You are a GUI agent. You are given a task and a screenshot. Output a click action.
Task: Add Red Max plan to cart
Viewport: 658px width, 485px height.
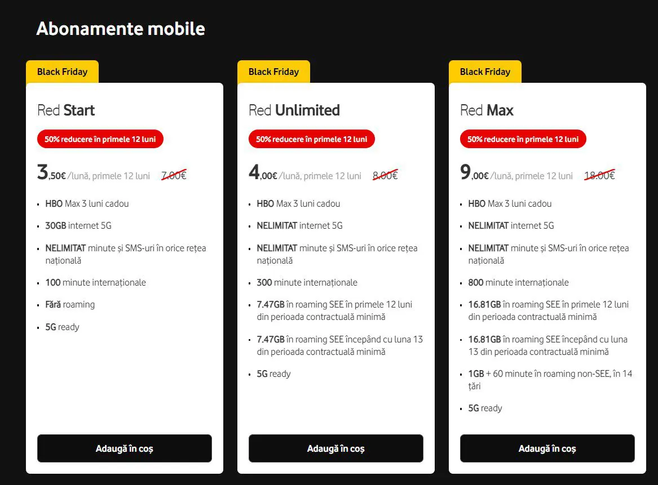pos(547,448)
